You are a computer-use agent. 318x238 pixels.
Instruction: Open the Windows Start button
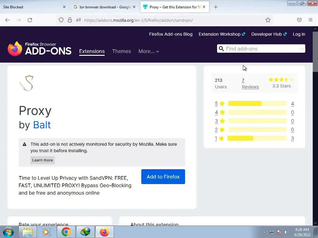point(8,232)
